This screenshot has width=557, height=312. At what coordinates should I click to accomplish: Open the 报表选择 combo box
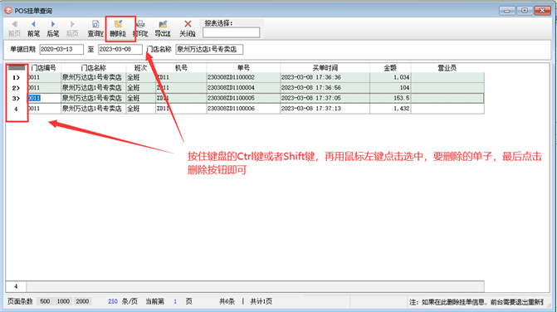click(231, 32)
